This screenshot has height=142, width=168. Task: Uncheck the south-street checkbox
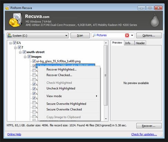pyautogui.click(x=24, y=52)
